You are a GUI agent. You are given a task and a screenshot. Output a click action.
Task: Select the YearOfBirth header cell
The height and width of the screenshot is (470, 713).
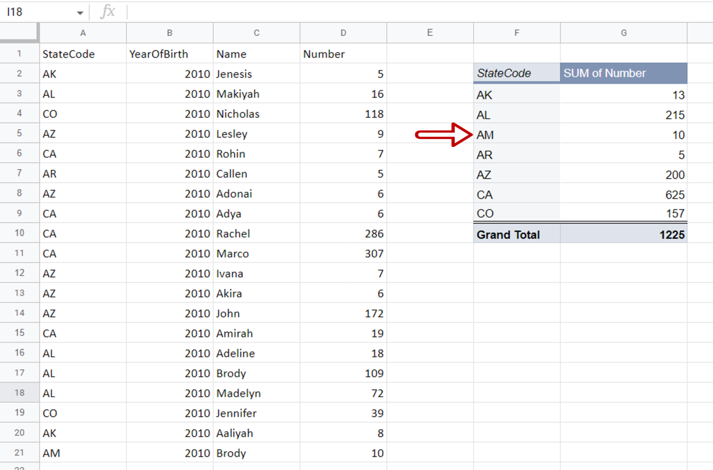pyautogui.click(x=169, y=54)
